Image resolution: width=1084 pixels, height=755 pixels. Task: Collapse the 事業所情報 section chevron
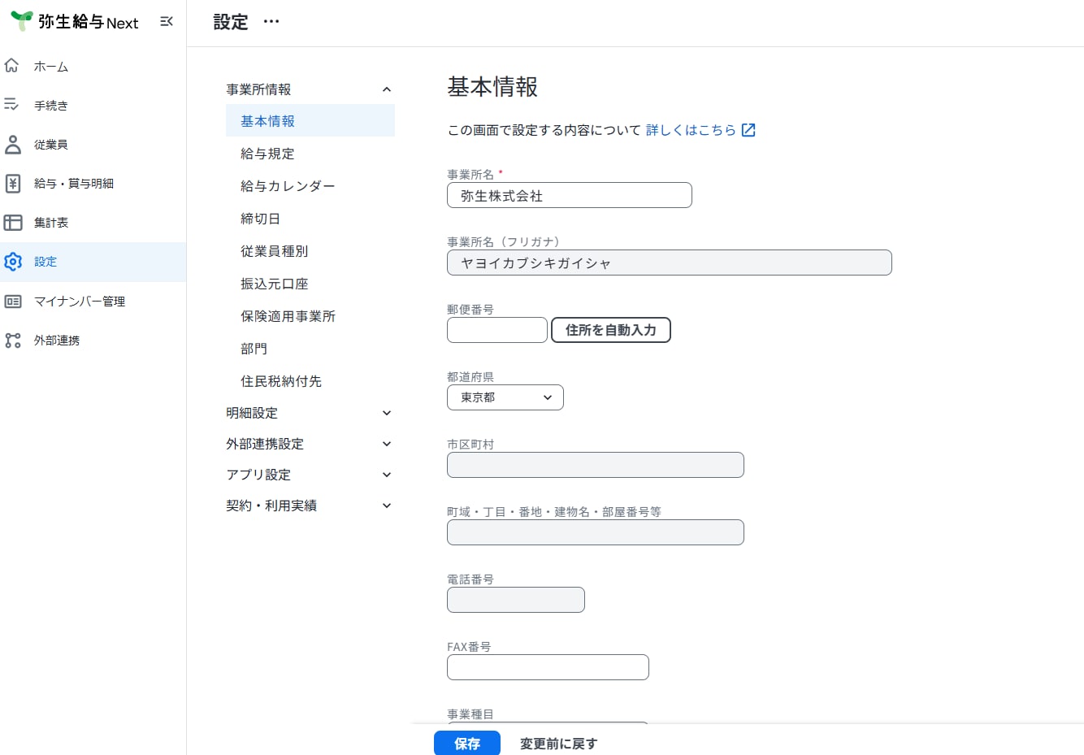[x=387, y=89]
